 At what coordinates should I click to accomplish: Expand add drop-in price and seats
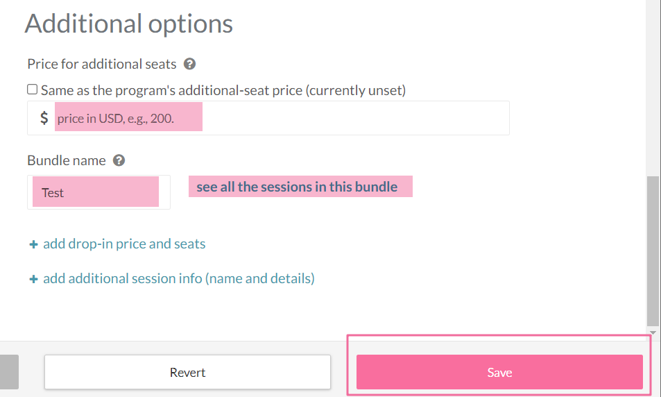(x=124, y=244)
